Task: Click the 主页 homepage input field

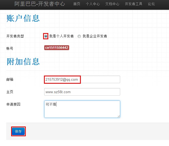Action: pos(82,92)
